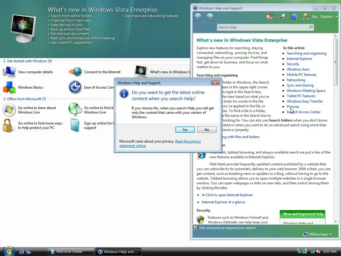Click Yes in the dialog

[x=185, y=129]
